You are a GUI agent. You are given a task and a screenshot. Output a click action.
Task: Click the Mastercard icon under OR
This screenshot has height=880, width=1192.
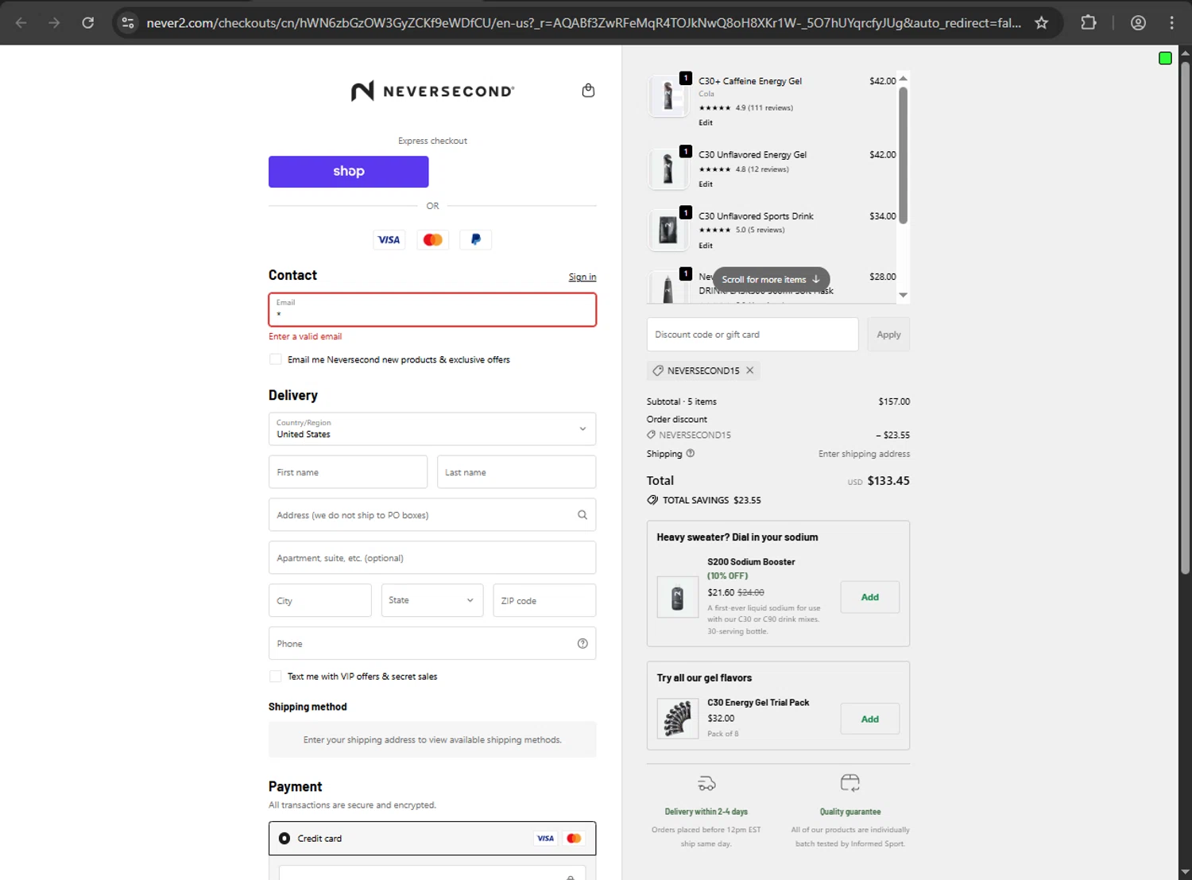click(432, 240)
